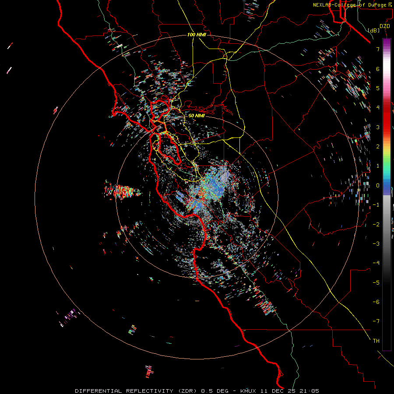Click the 5 value on the dB scale

click(x=378, y=88)
